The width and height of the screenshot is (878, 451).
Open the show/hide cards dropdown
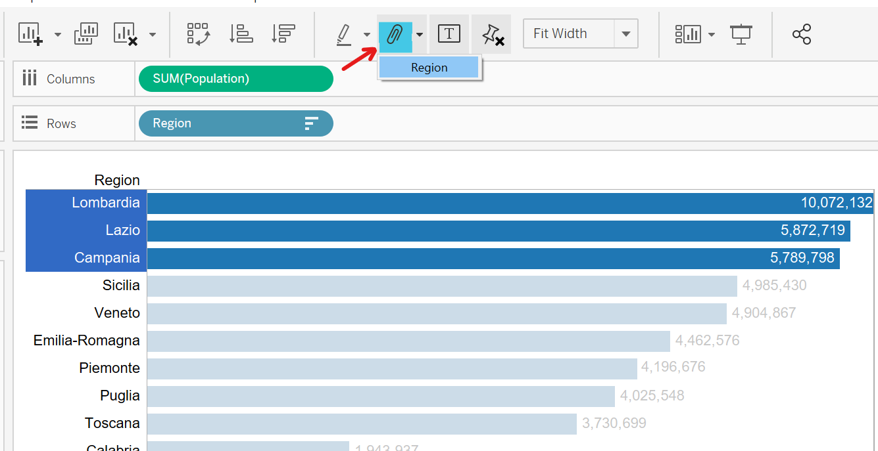(x=712, y=34)
